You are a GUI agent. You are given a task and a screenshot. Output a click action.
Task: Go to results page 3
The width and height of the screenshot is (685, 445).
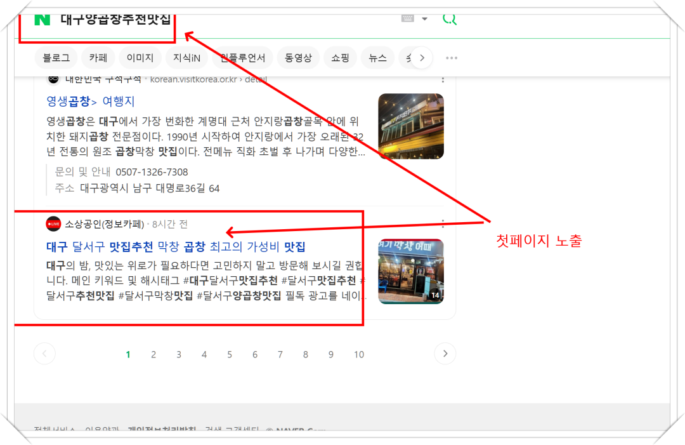coord(179,354)
